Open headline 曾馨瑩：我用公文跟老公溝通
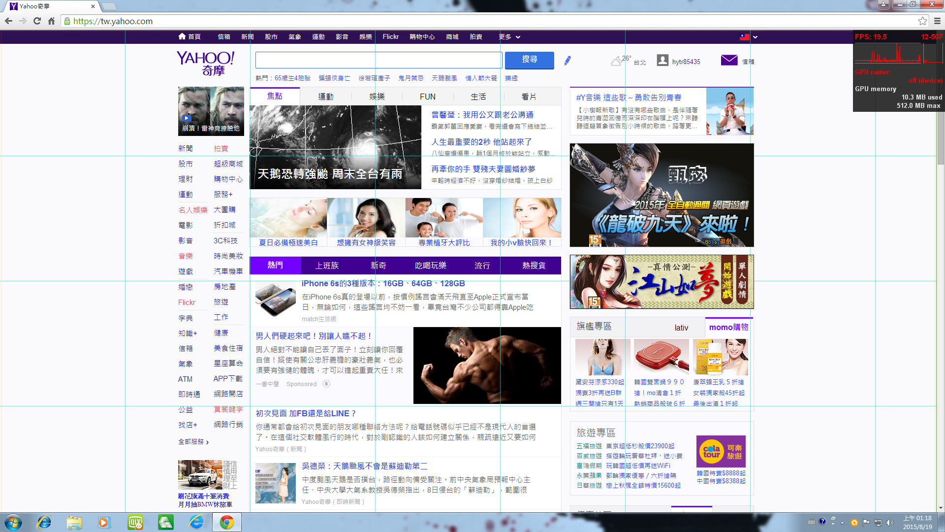The height and width of the screenshot is (532, 945). pyautogui.click(x=482, y=115)
